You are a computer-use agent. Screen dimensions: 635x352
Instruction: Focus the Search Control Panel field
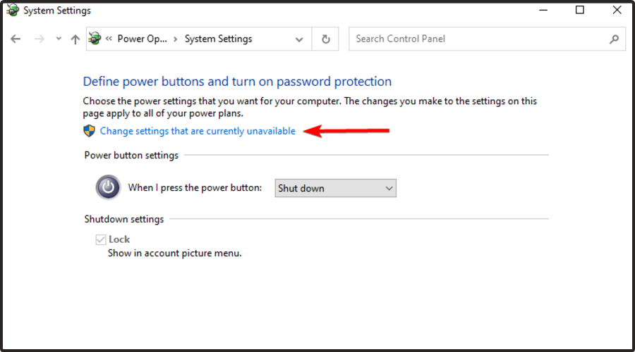pyautogui.click(x=487, y=39)
